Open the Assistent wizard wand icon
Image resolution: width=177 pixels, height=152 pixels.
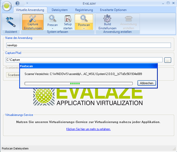coord(11,22)
